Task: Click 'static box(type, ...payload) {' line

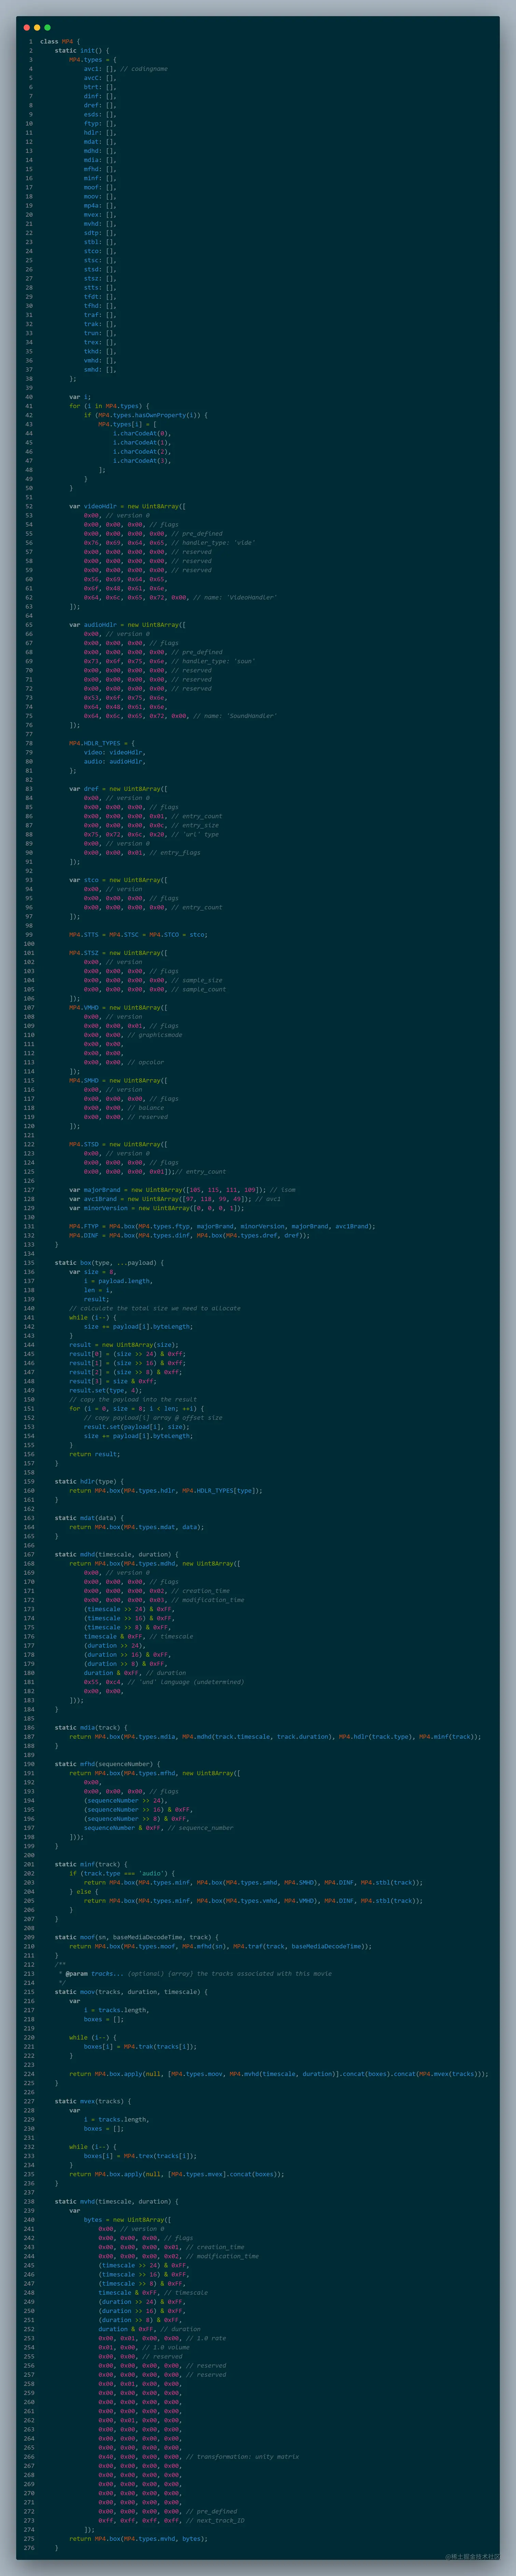Action: [109, 1263]
